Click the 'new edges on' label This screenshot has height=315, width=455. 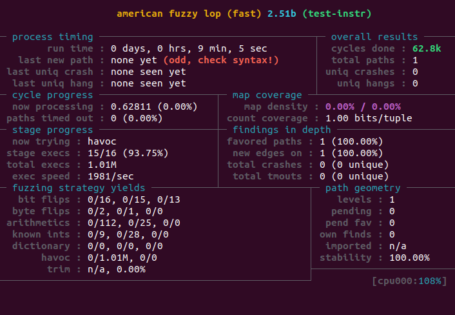[267, 153]
